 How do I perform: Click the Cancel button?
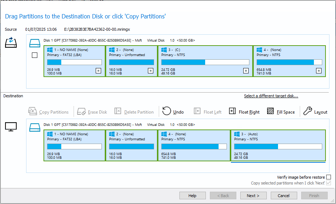click(284, 196)
